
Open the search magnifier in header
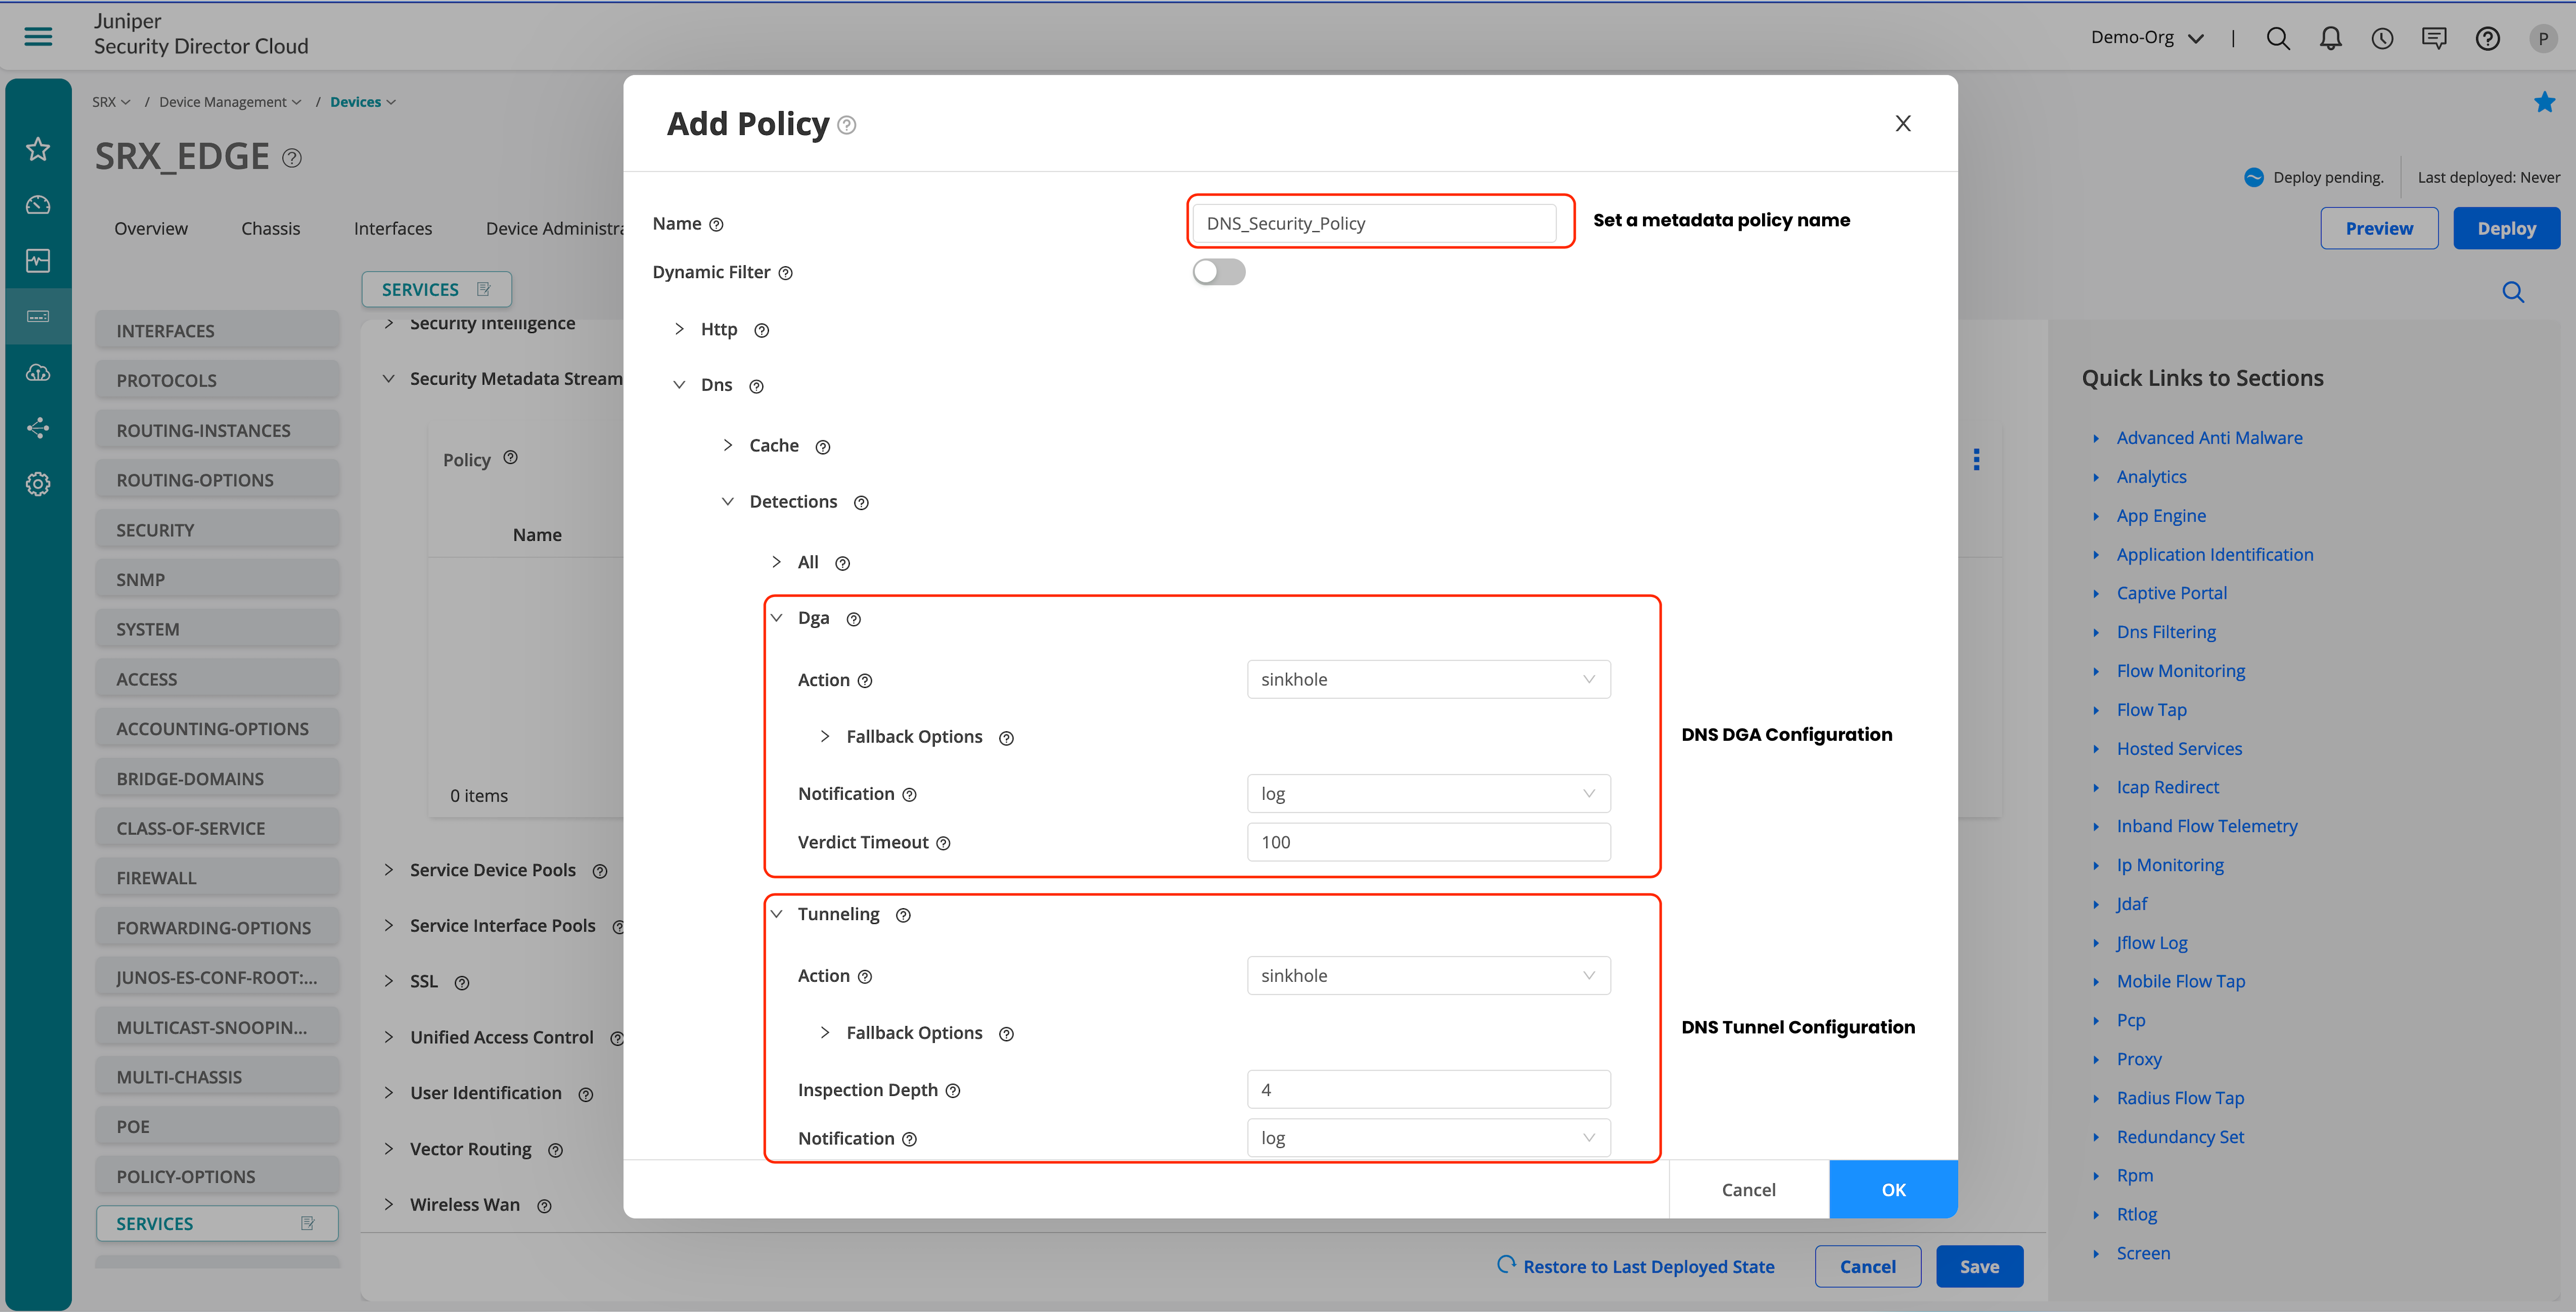2278,38
